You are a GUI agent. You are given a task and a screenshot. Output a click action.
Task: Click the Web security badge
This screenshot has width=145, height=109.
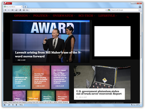[26, 10]
